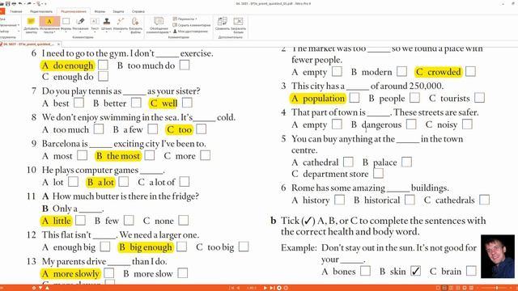Tick checkbox next to 'C department store'
The image size is (518, 291).
(378, 173)
